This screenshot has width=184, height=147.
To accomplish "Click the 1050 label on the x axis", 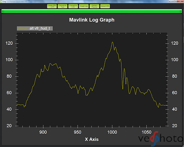I will tap(146, 132).
